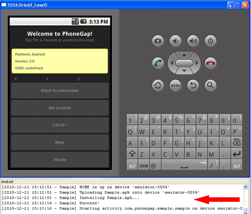
Task: Click the M key on emulator keyboard
Action: click(x=213, y=154)
